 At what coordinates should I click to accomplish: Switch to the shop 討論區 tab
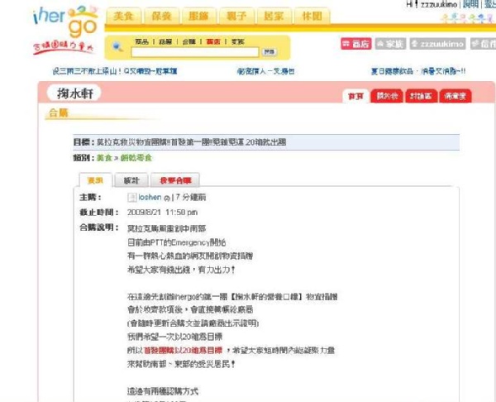click(421, 96)
